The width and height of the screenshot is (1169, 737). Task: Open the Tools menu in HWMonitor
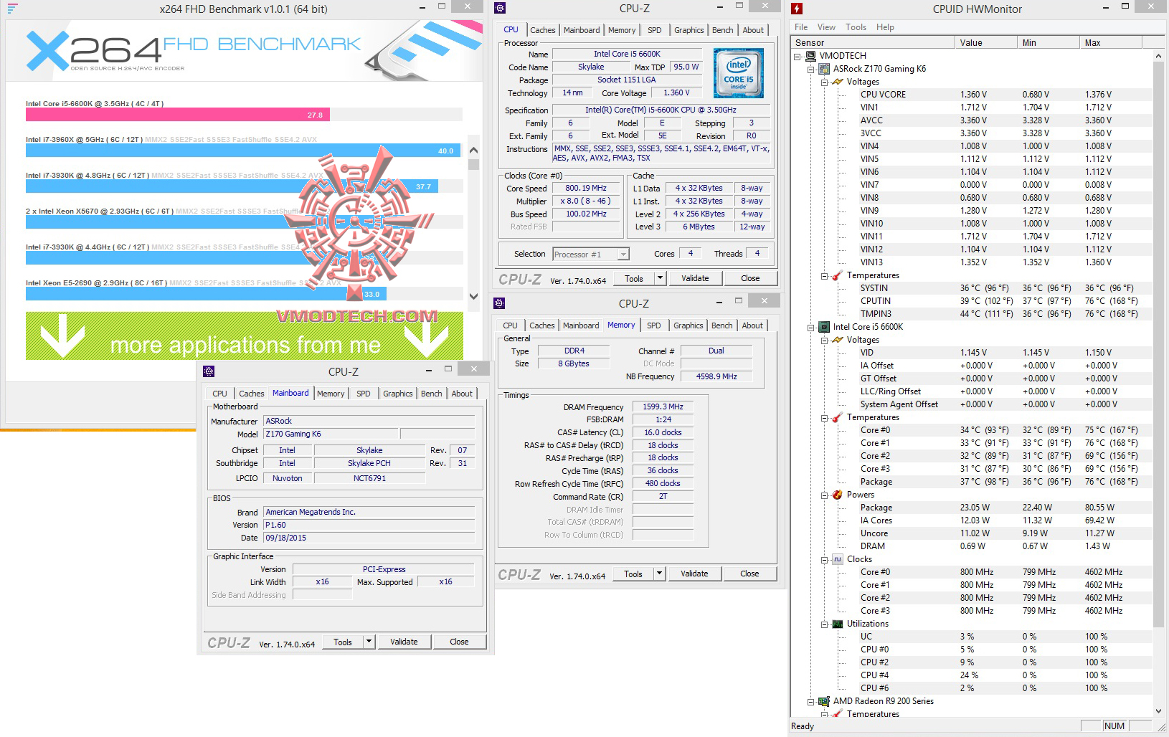tap(856, 27)
